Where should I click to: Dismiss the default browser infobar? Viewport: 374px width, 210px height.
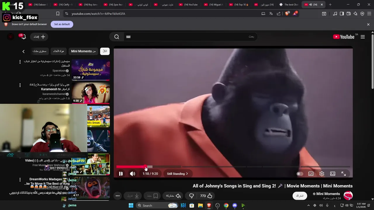pos(368,24)
